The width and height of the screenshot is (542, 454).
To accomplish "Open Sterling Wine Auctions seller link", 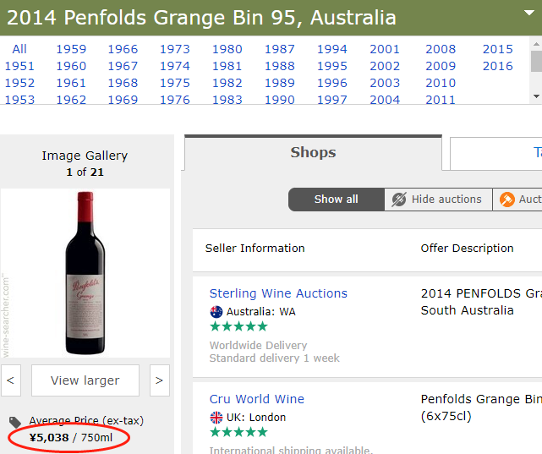I will coord(278,293).
